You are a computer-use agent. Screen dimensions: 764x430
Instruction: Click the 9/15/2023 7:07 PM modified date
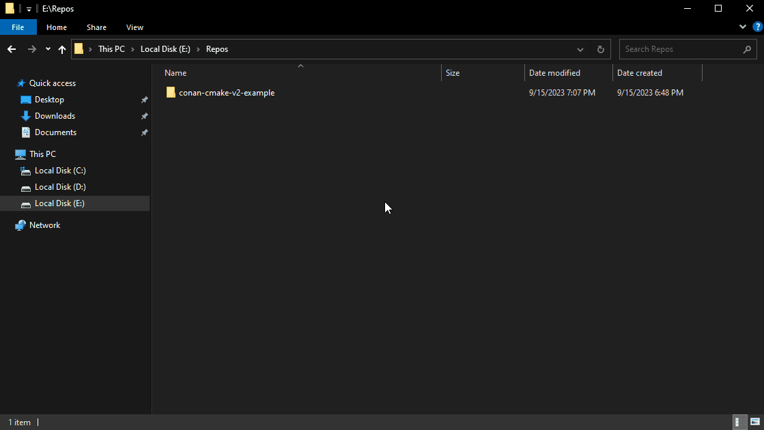[x=562, y=93]
